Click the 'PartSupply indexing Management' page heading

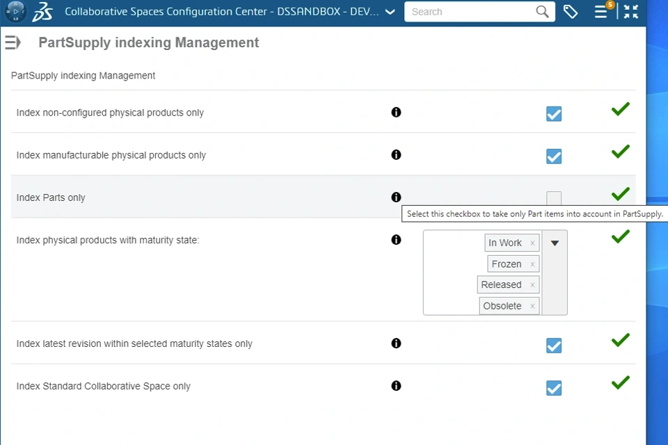(149, 42)
